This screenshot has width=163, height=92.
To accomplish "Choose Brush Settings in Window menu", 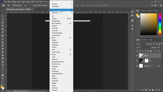I will [61, 23].
